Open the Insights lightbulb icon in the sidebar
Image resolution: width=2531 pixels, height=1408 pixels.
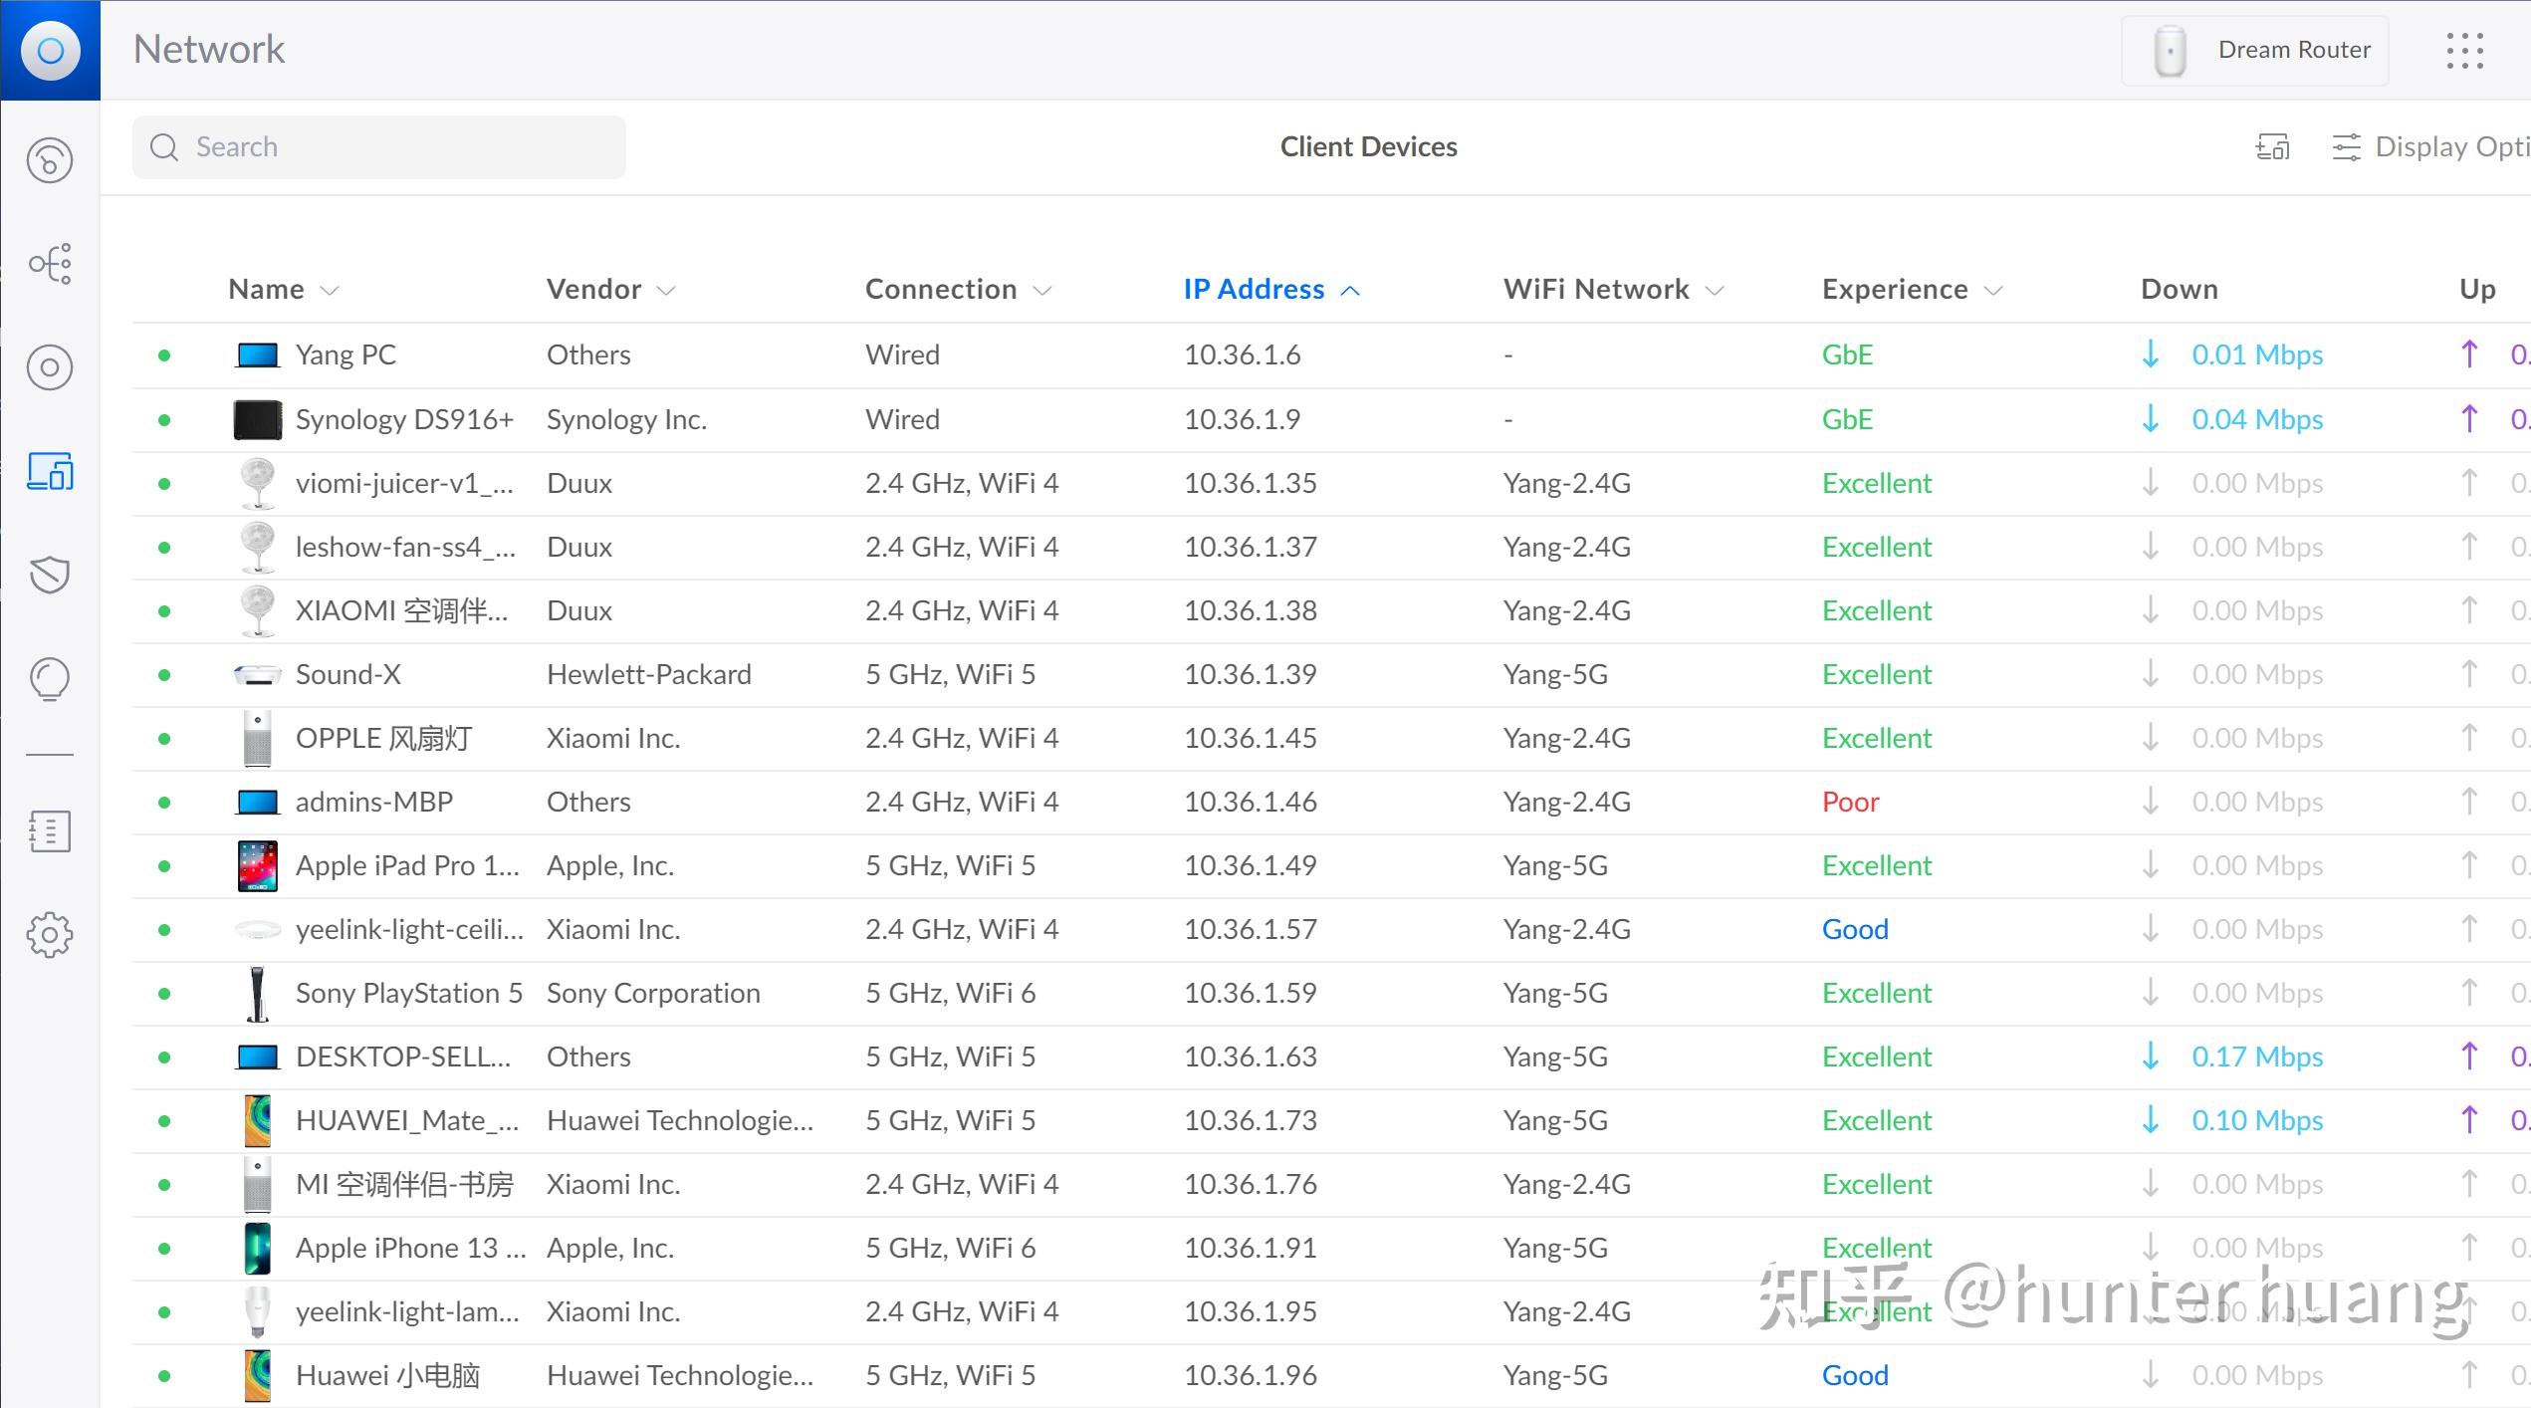tap(50, 680)
